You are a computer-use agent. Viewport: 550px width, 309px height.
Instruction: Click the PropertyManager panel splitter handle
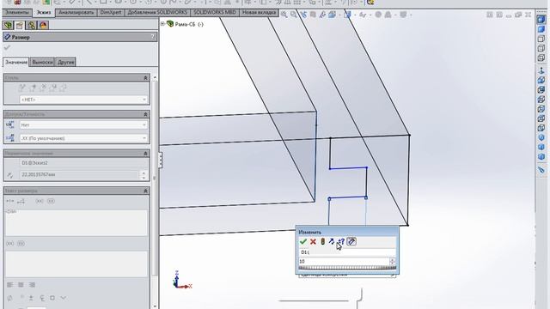tap(161, 161)
